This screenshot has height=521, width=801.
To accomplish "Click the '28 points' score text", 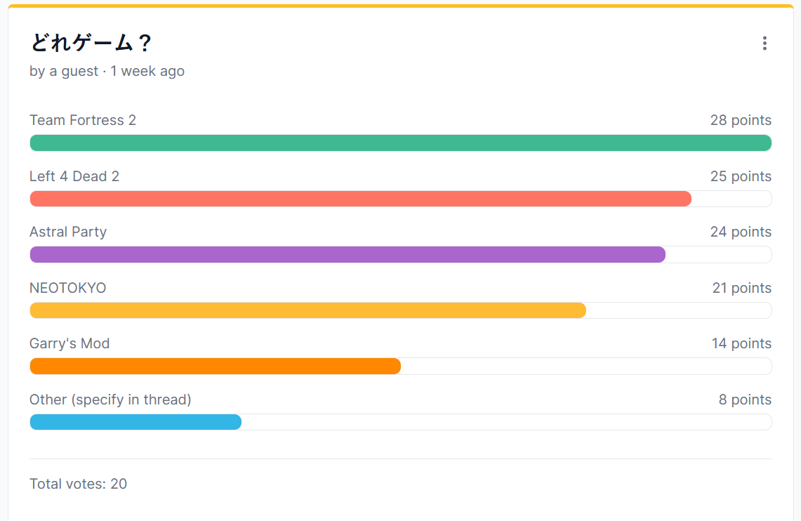I will pos(741,120).
